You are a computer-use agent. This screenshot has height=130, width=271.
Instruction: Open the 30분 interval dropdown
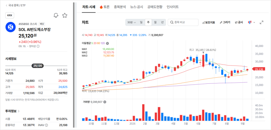tap(131, 22)
